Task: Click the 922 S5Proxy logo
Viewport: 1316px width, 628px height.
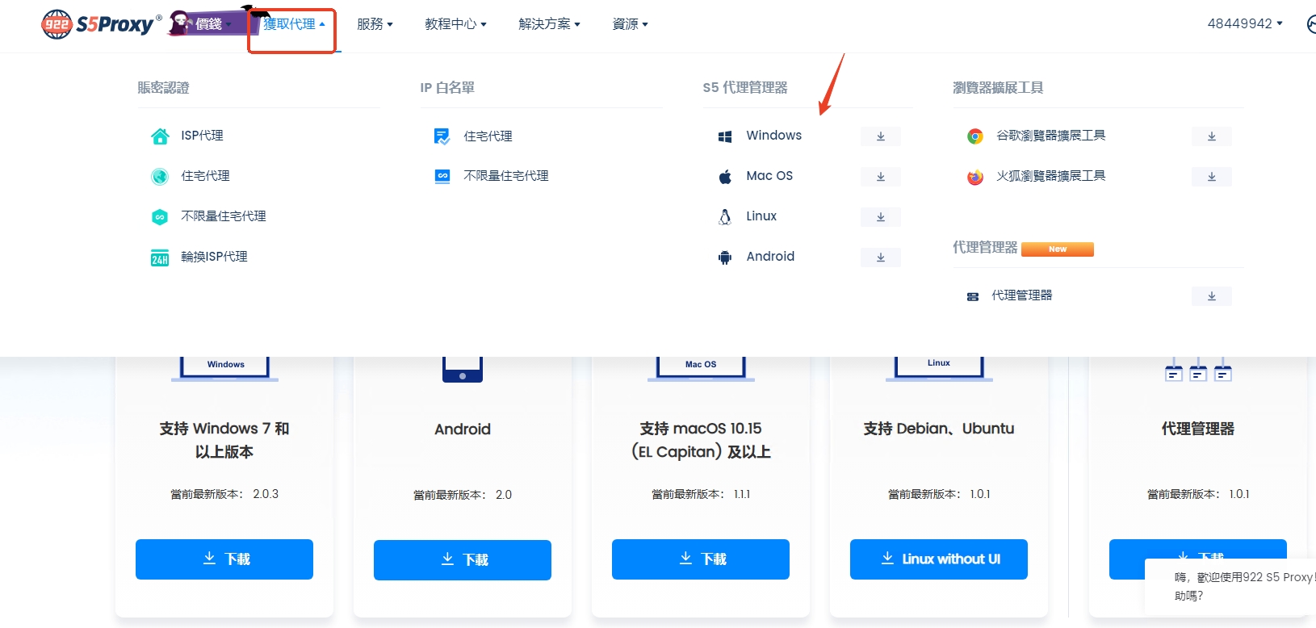Action: [x=99, y=24]
